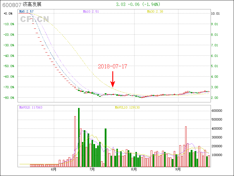Image resolution: width=234 pixels, height=176 pixels.
Task: Click the MA30:2.38 legend label
Action: pos(155,11)
